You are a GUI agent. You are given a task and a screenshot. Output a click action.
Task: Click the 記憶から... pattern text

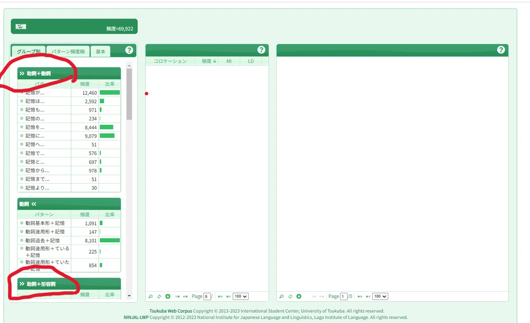point(37,171)
